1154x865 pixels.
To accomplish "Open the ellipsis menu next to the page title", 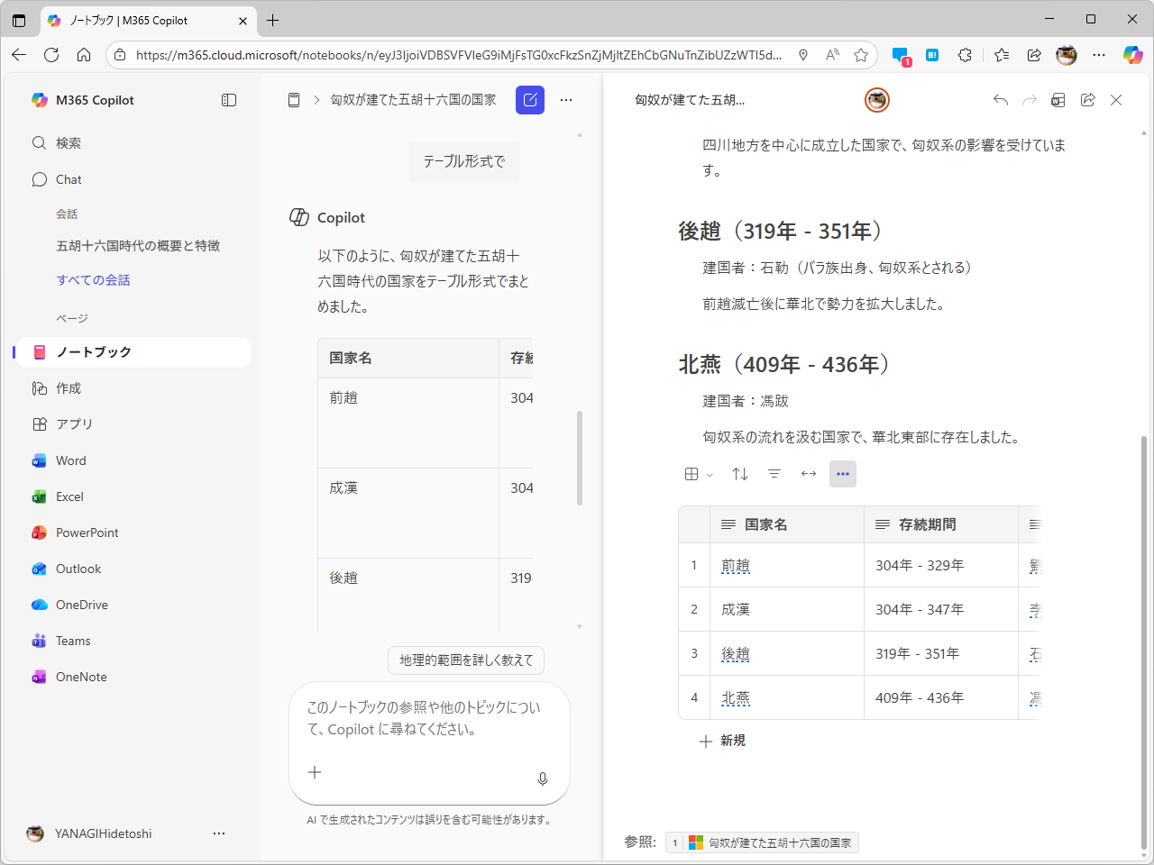I will (x=566, y=100).
